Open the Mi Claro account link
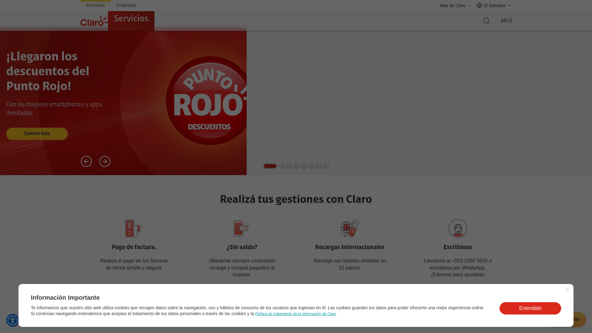The height and width of the screenshot is (333, 592). 506,20
